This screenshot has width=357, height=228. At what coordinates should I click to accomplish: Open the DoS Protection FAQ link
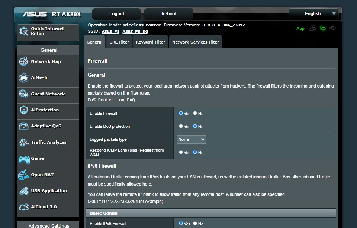tap(111, 100)
